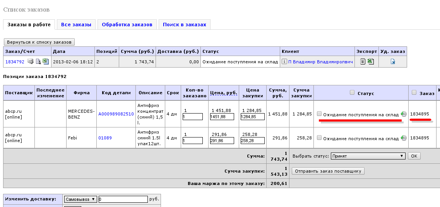The width and height of the screenshot is (440, 207).
Task: Open the Выбрать статус dropdown showing Принят
Action: coord(367,156)
